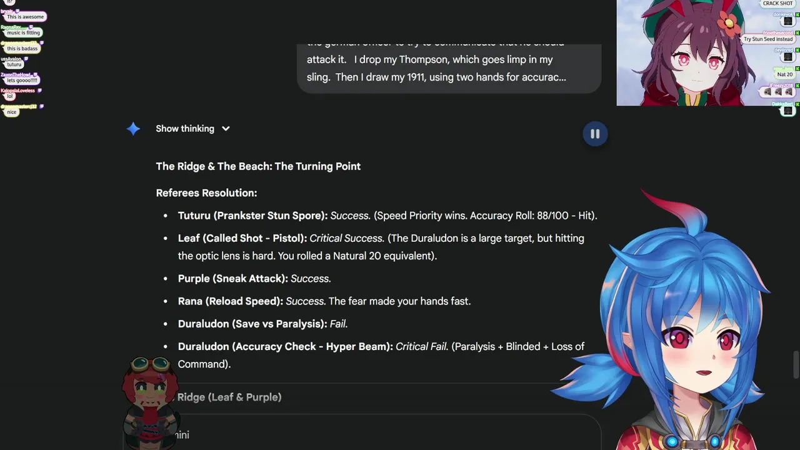
Task: Click the Ridge (Leaf & Purple) section heading
Action: pos(229,397)
